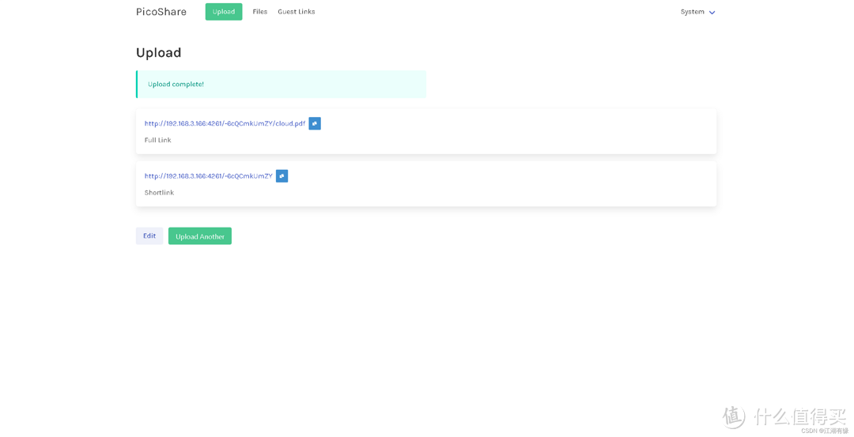Click the 'Full Link' label

(x=158, y=140)
